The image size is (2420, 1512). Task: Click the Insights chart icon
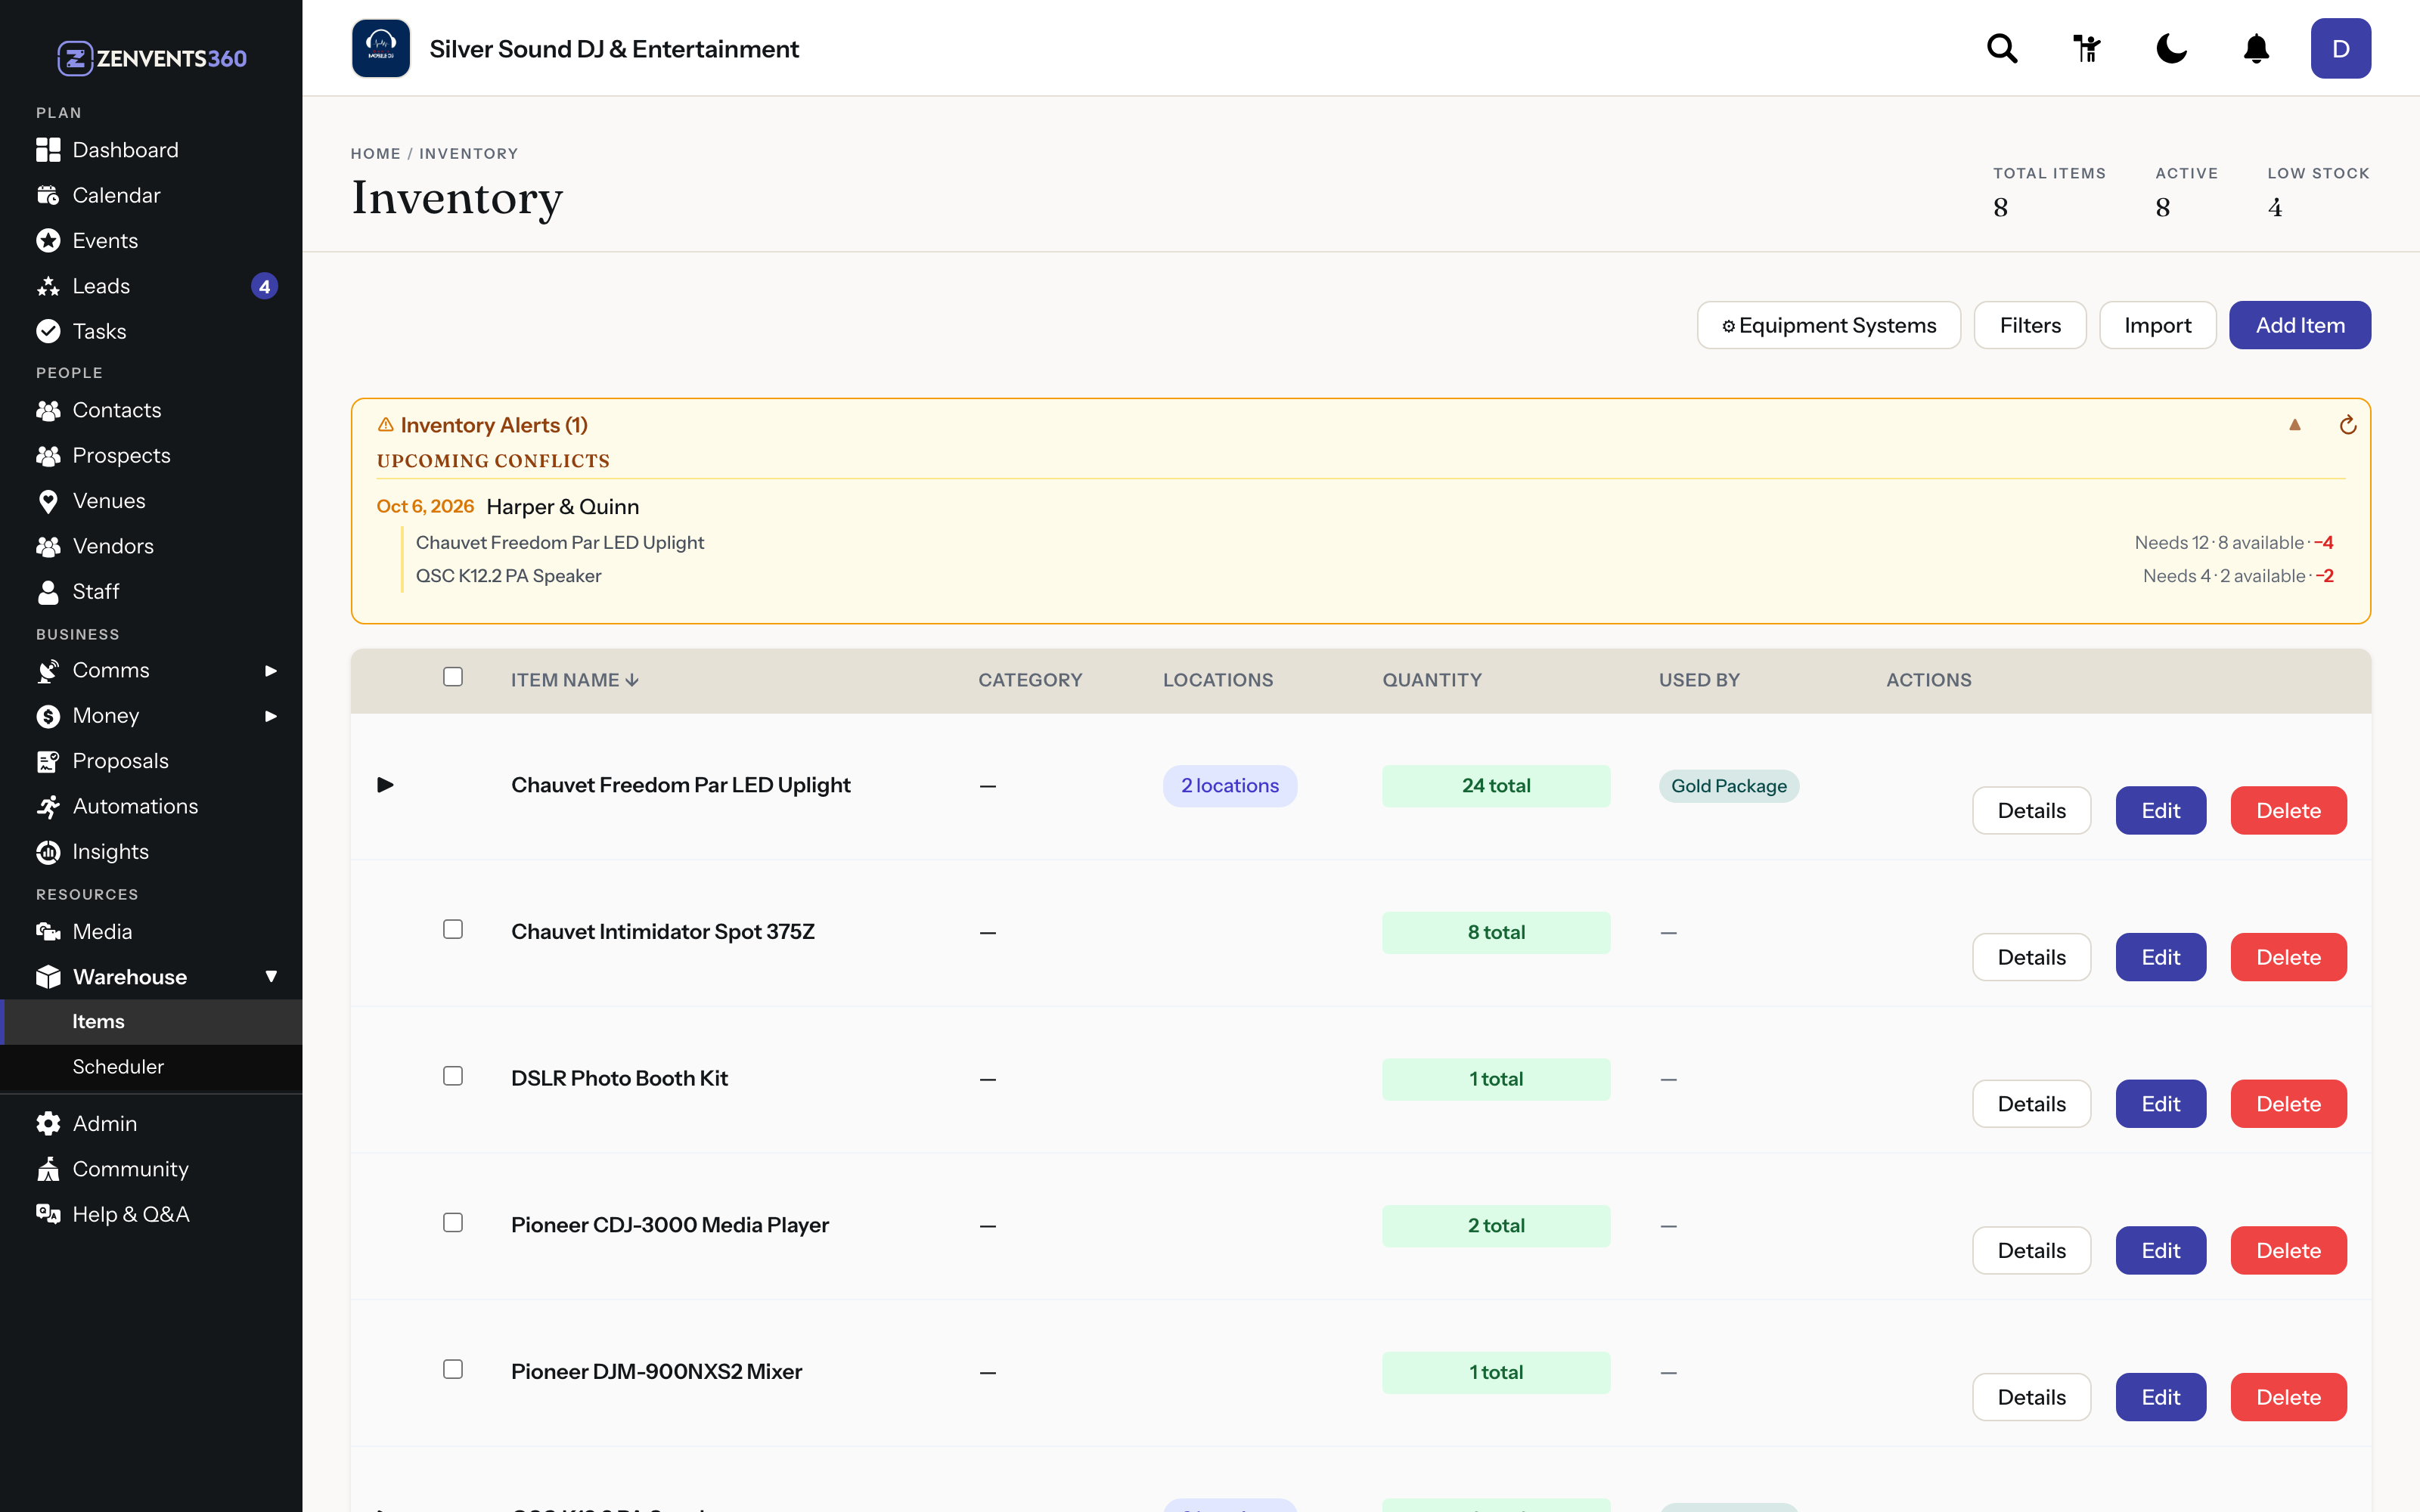coord(48,852)
